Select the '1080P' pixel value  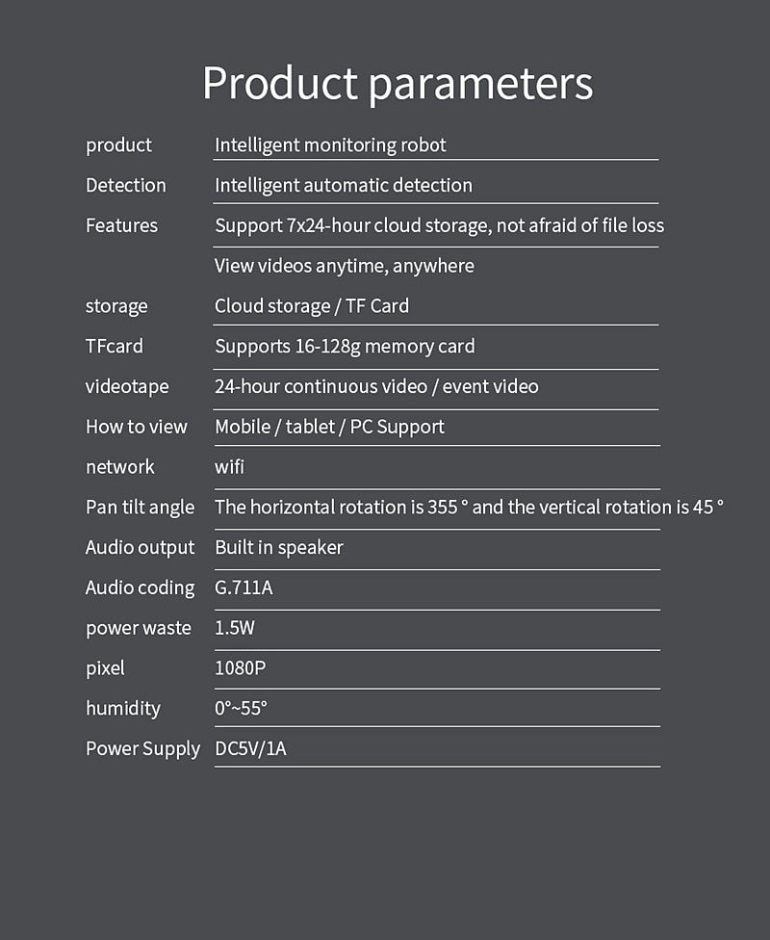(x=240, y=667)
